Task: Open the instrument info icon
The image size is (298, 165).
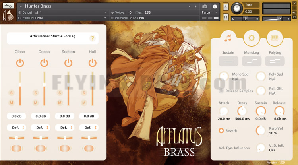Action: pos(215,6)
